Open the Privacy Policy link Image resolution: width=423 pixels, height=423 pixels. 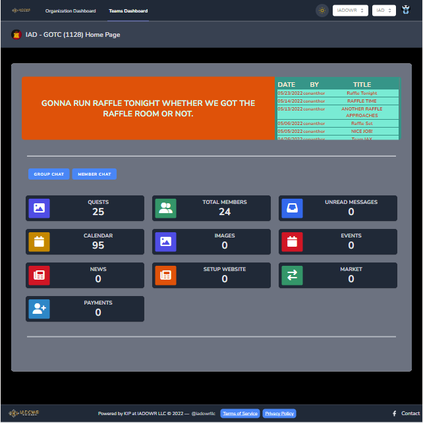pyautogui.click(x=279, y=414)
